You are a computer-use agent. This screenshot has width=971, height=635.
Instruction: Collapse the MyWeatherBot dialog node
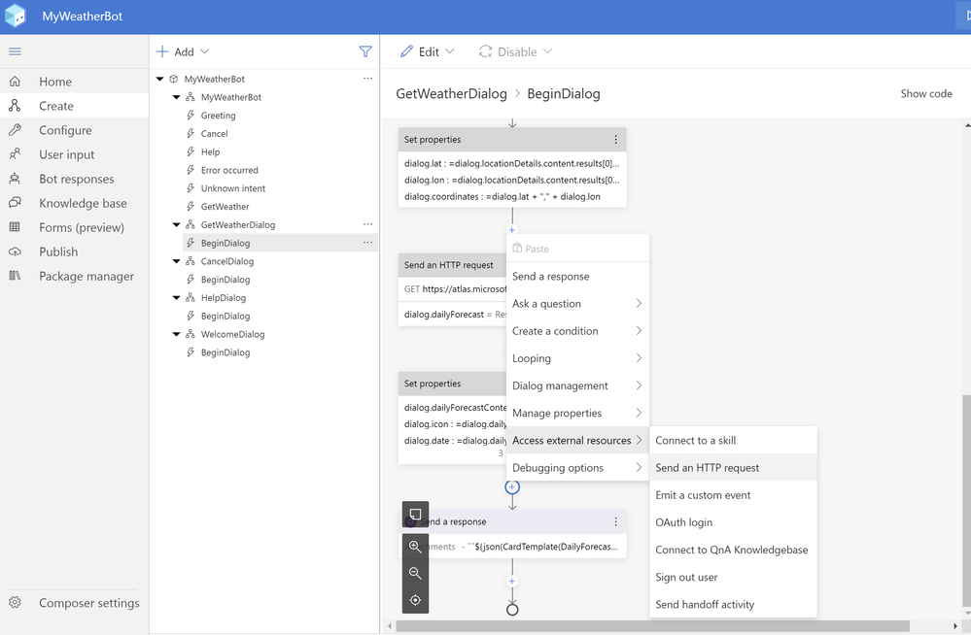176,97
